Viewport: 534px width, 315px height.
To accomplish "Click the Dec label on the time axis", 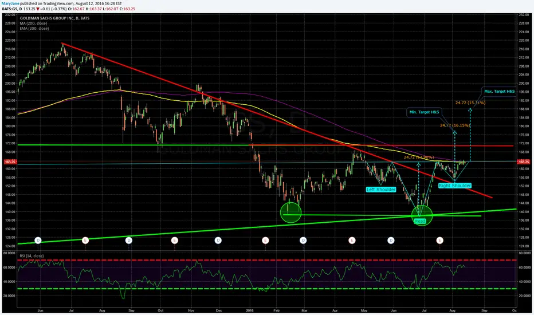I will tap(219, 310).
